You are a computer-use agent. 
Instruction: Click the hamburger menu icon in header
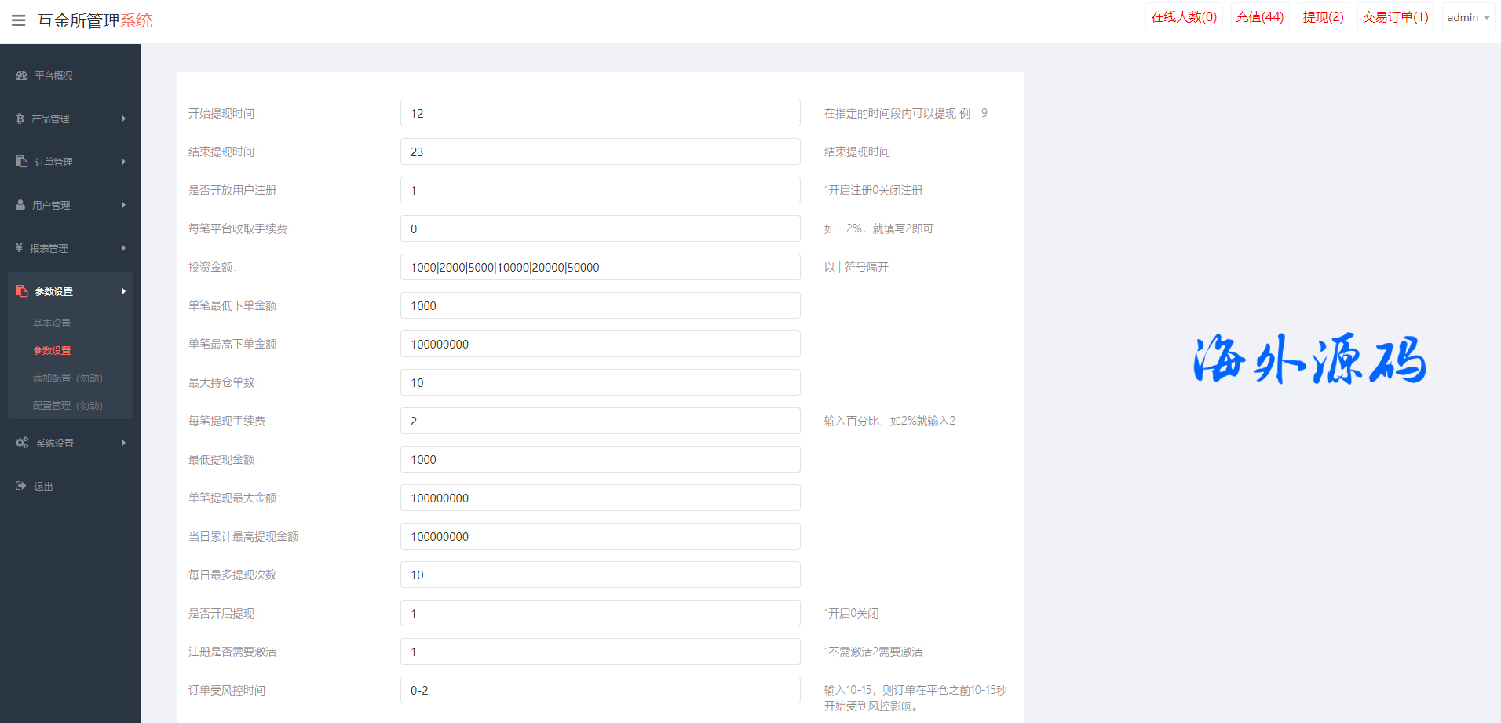coord(19,20)
